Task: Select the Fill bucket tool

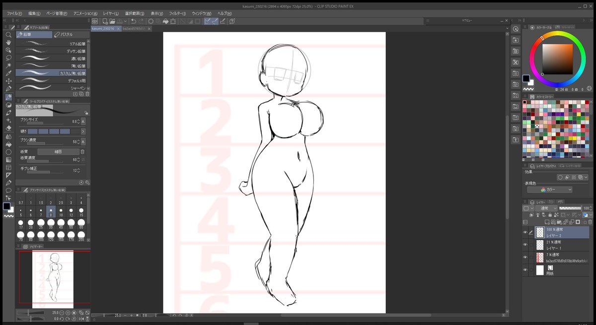Action: [8, 144]
